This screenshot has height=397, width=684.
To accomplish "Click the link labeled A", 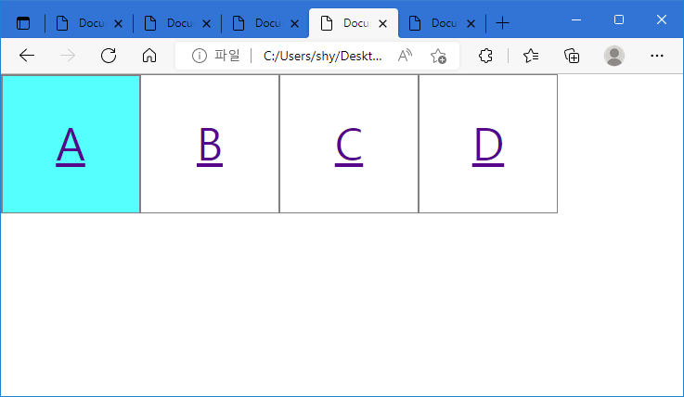I will pos(71,145).
